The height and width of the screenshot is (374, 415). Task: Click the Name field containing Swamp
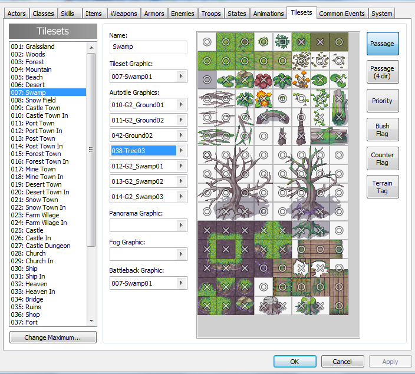[x=148, y=47]
